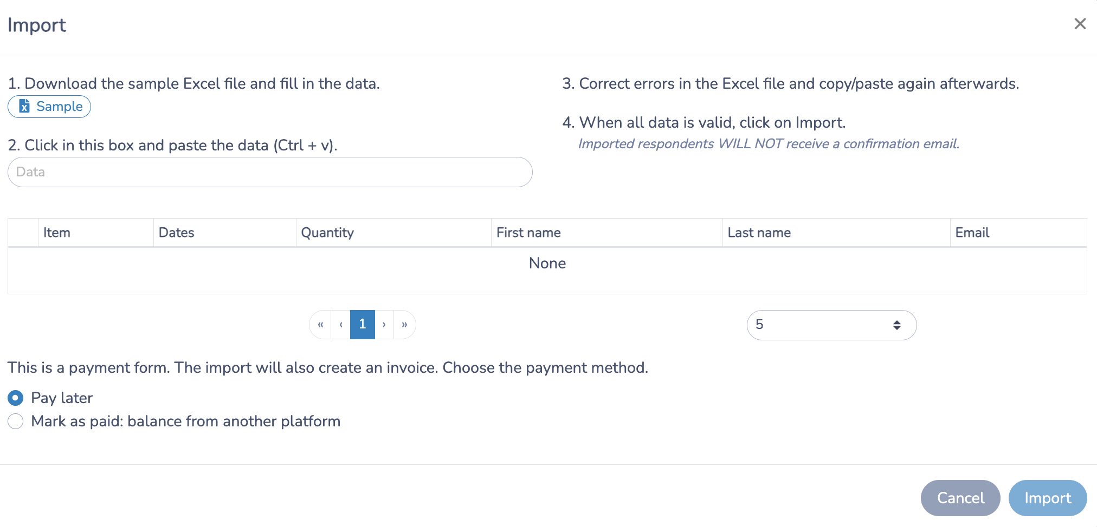Open the rows-per-page dropdown showing 5

[832, 325]
